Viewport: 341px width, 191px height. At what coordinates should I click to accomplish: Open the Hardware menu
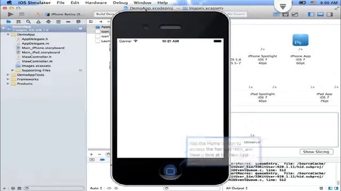click(x=96, y=3)
